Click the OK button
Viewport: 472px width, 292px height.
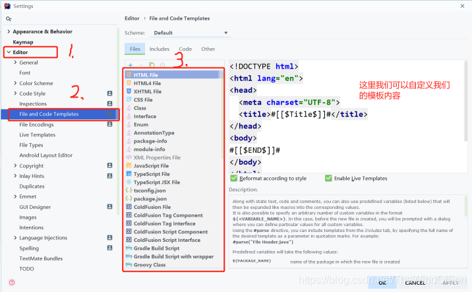[x=382, y=283]
